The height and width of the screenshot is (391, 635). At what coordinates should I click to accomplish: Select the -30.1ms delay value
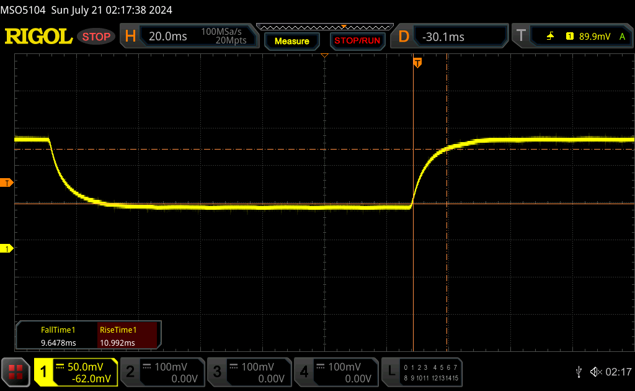click(443, 37)
